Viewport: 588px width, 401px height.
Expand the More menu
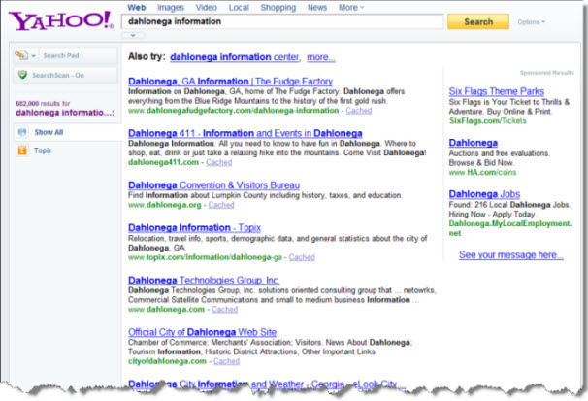click(351, 8)
